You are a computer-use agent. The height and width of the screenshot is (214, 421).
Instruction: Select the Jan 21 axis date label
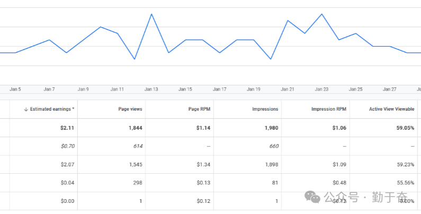[x=288, y=90]
